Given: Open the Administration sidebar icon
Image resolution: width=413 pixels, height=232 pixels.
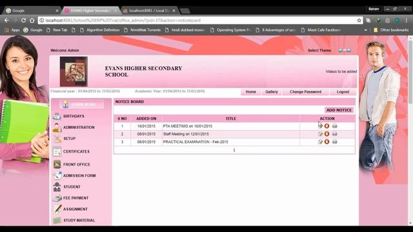Looking at the screenshot, I should [x=57, y=128].
